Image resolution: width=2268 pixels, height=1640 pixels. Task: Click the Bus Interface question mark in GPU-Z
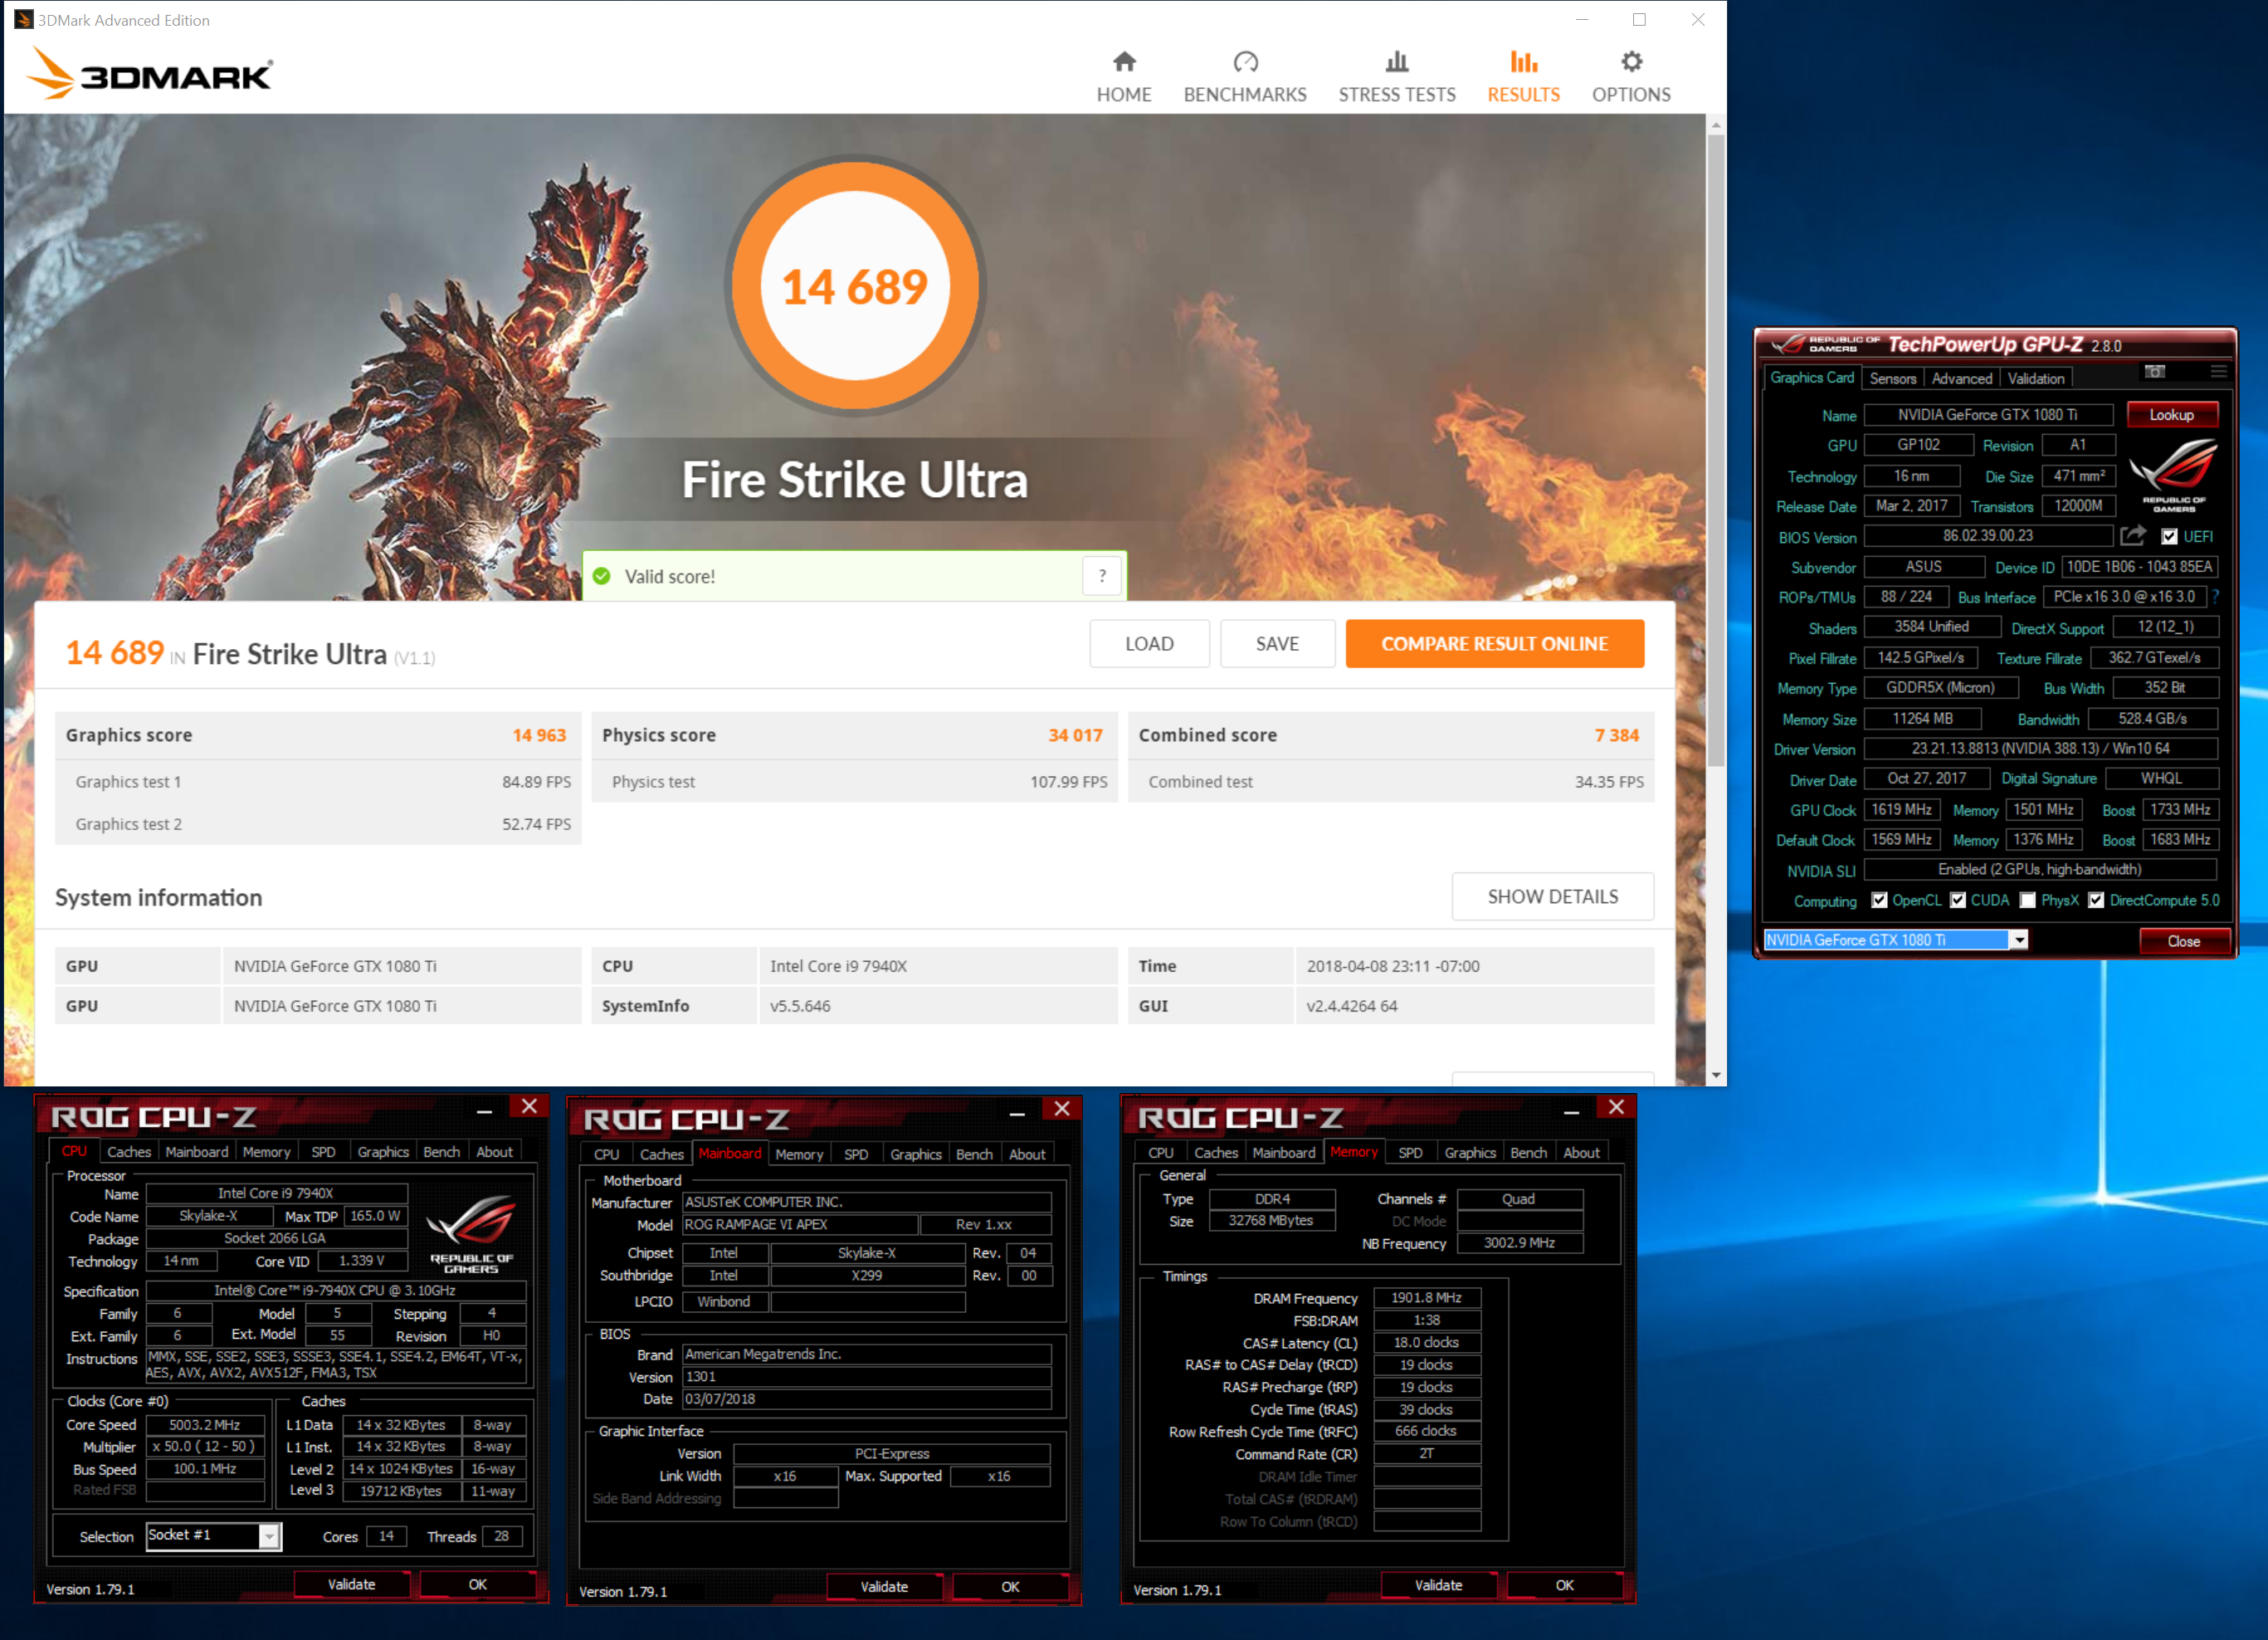pyautogui.click(x=2215, y=597)
